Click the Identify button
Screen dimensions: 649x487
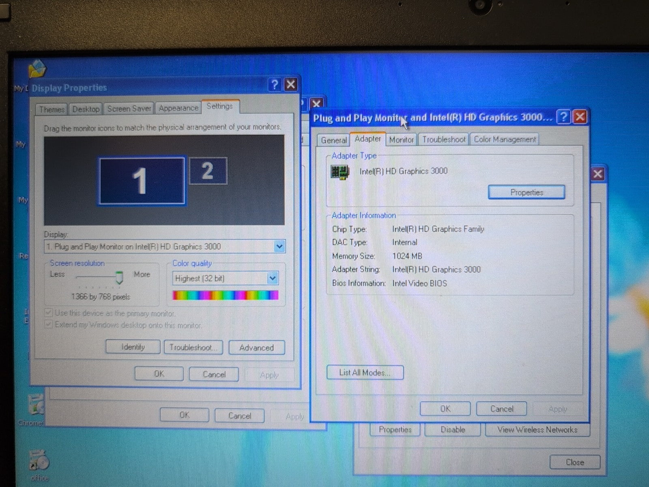tap(133, 347)
